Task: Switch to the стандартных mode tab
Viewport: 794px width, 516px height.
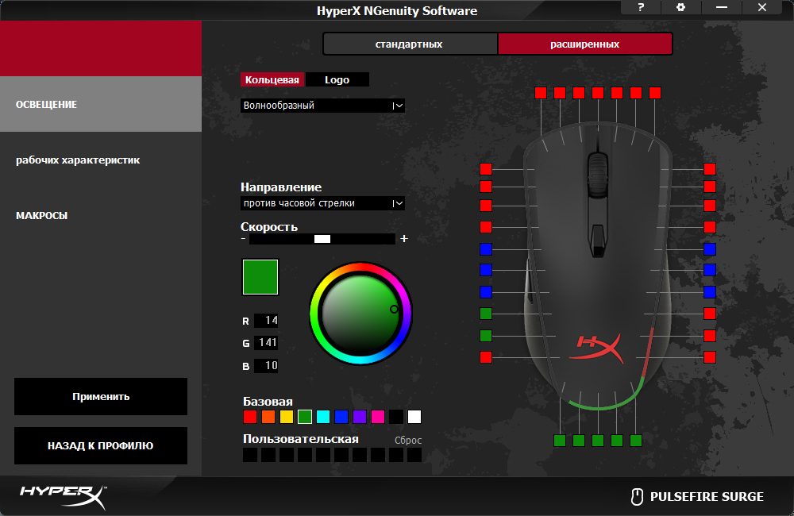Action: pyautogui.click(x=410, y=44)
